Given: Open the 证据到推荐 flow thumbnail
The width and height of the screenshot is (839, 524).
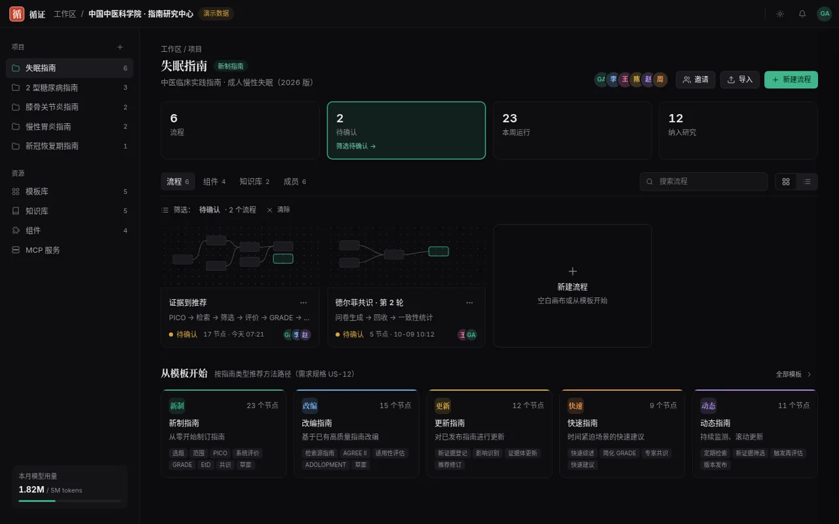Looking at the screenshot, I should pyautogui.click(x=240, y=255).
